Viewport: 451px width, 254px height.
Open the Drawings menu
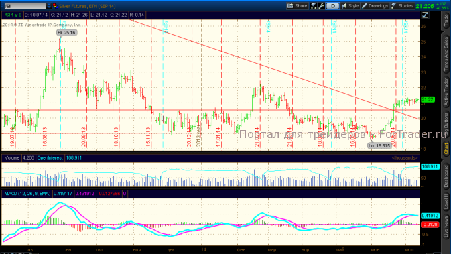coord(375,6)
